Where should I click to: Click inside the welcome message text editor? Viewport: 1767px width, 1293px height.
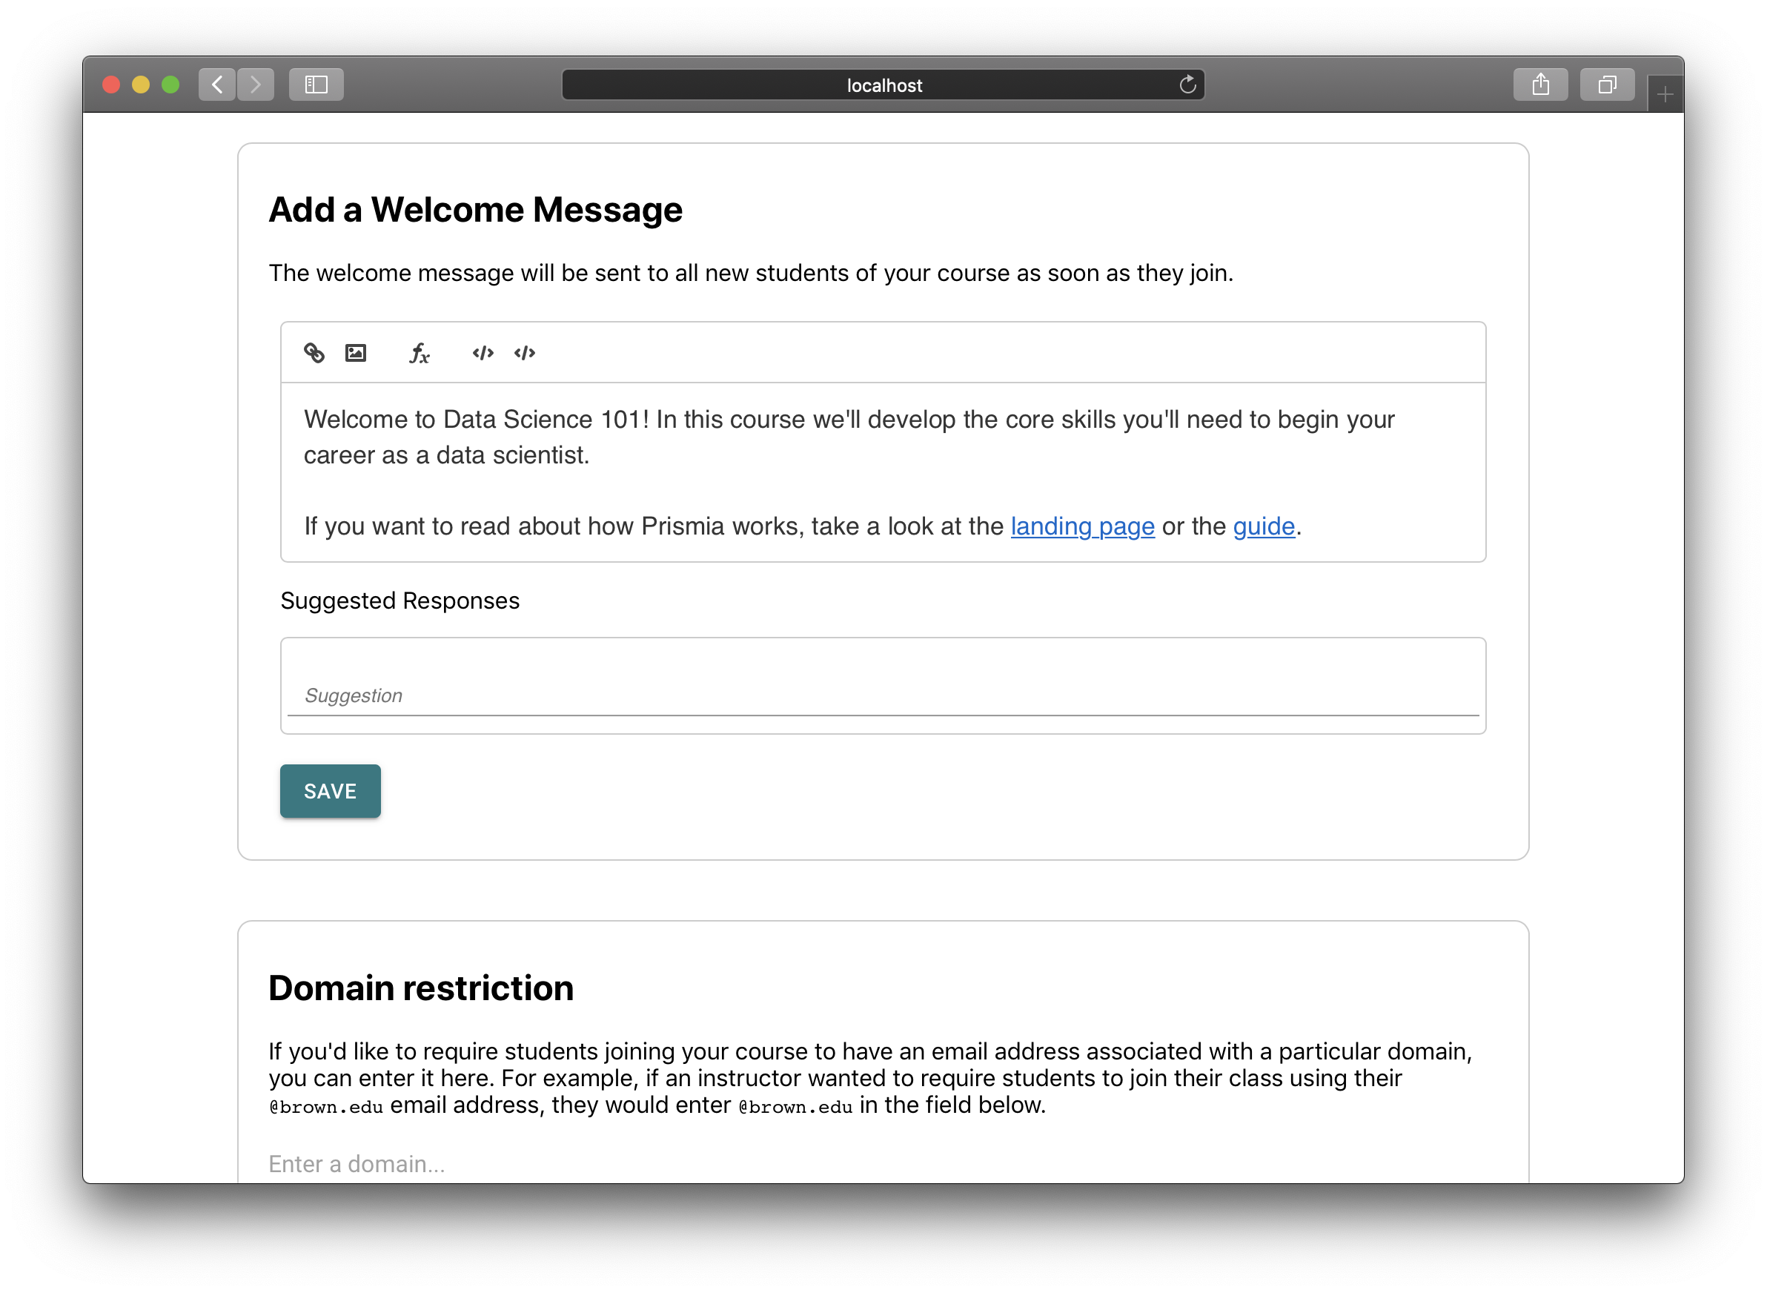(x=882, y=472)
